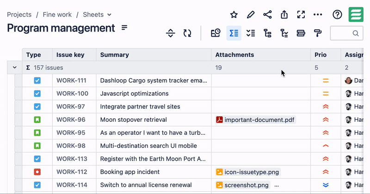Select summary 'Switch to annual license renewal'

[x=146, y=185]
